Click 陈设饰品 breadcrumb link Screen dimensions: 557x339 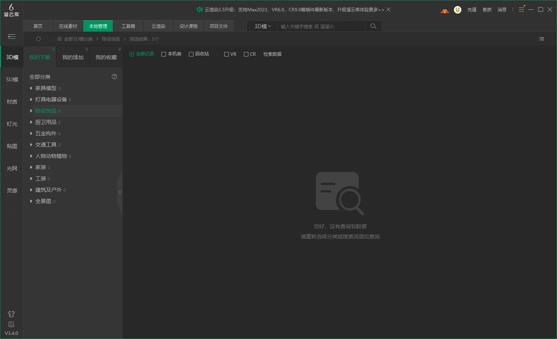[111, 39]
